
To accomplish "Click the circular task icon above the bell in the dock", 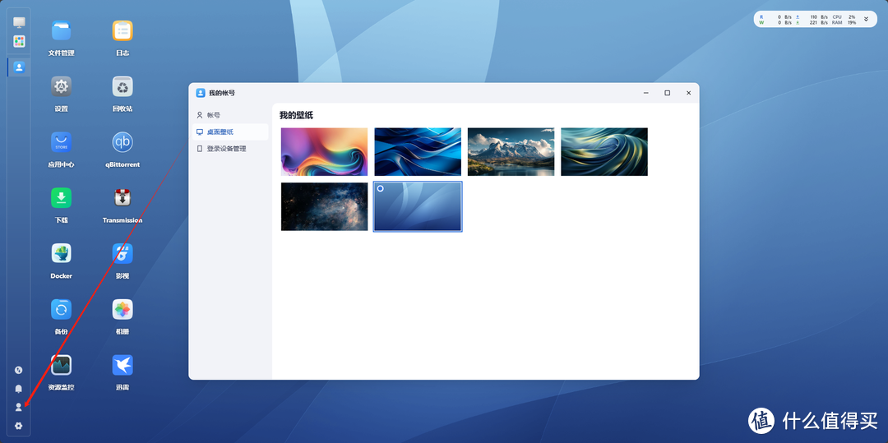I will pos(19,370).
